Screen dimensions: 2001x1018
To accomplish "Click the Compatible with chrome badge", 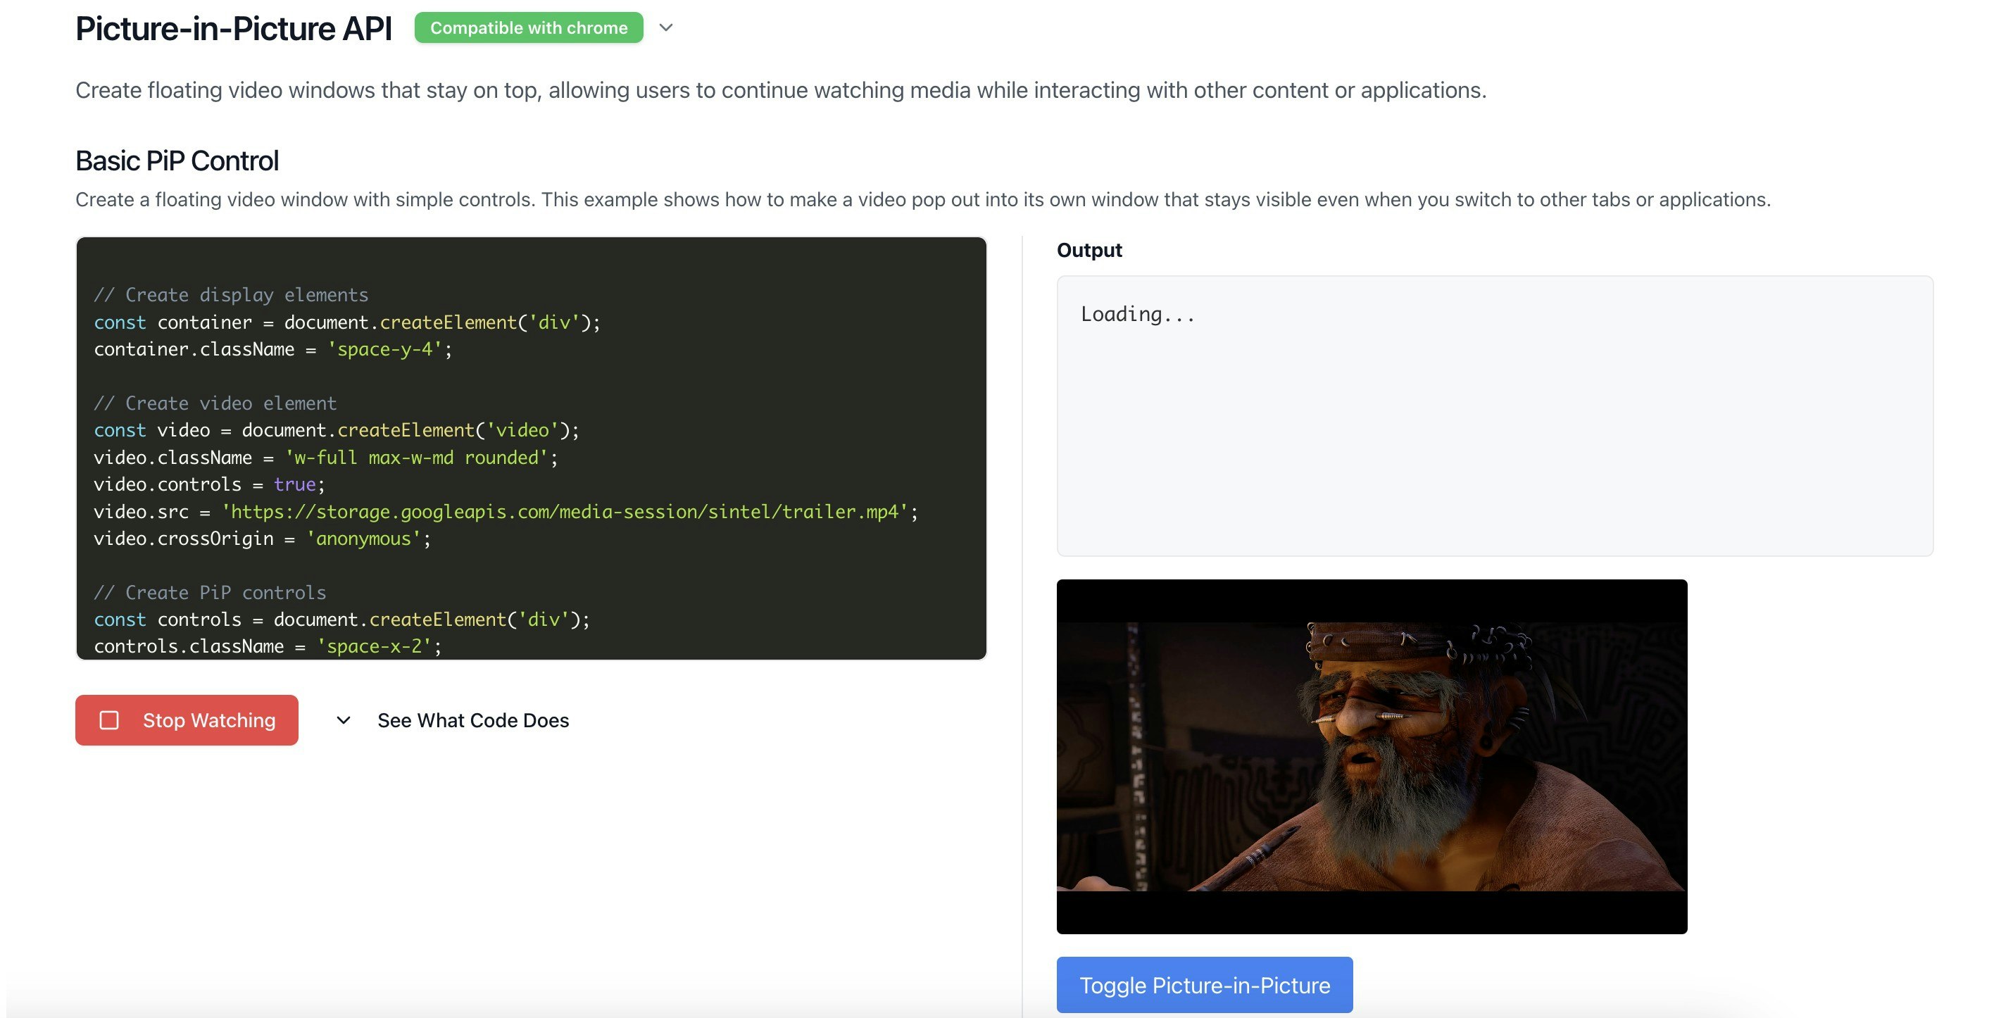I will tap(529, 28).
